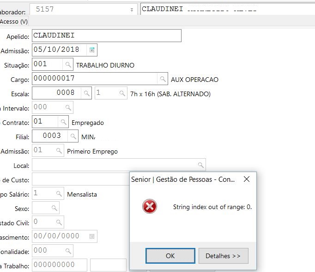This screenshot has height=272, width=315.
Task: Close the Senior error dialog
Action: [247, 179]
